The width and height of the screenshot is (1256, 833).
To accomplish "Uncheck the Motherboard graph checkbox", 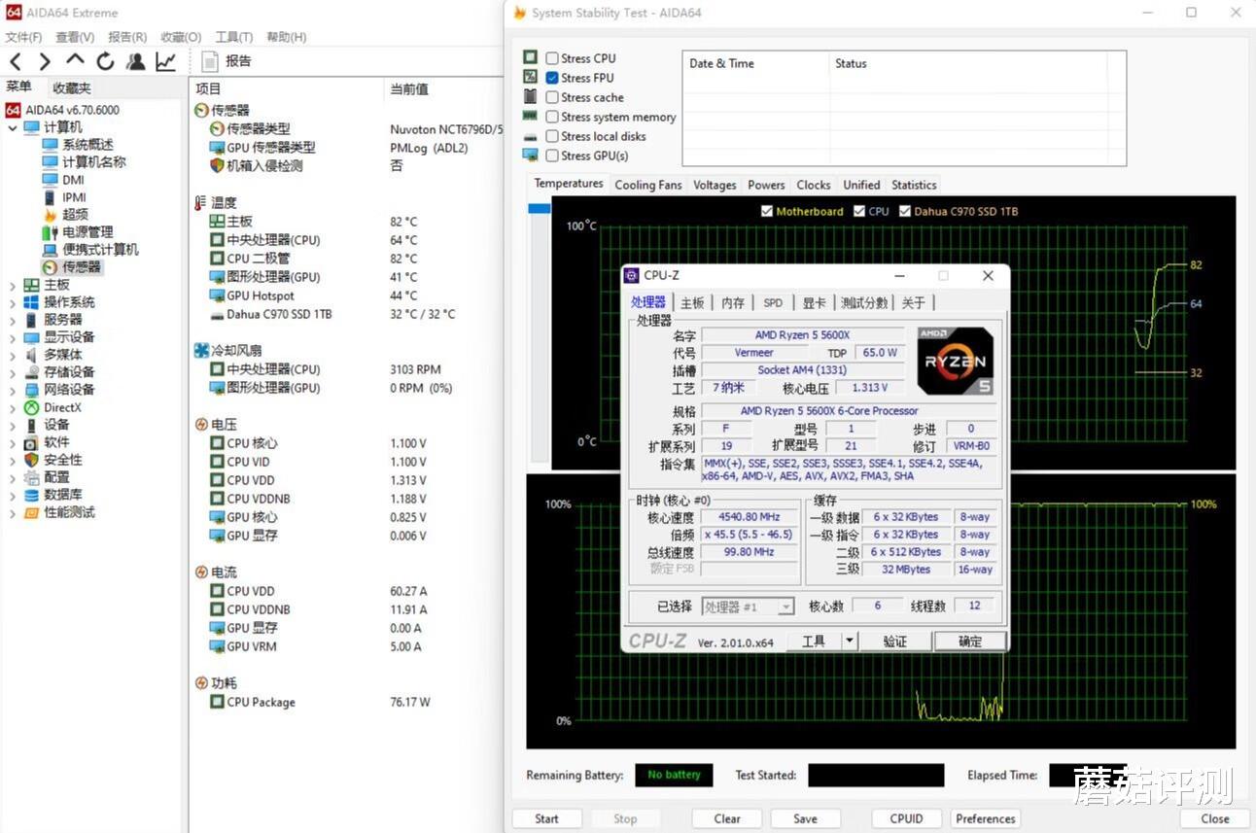I will pos(767,211).
